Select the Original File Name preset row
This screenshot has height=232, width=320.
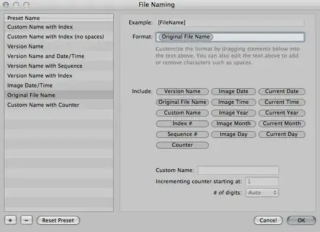coord(59,95)
